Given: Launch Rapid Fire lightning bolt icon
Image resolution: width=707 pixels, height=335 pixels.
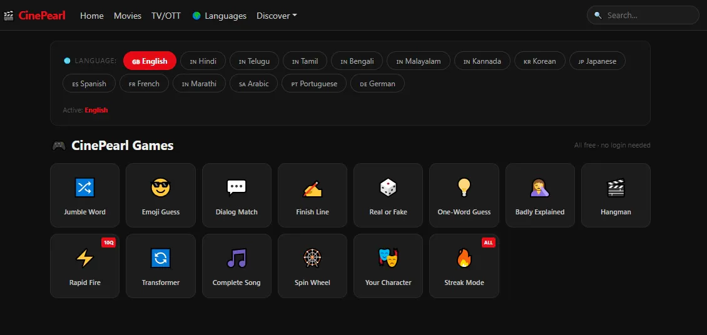Looking at the screenshot, I should (84, 259).
